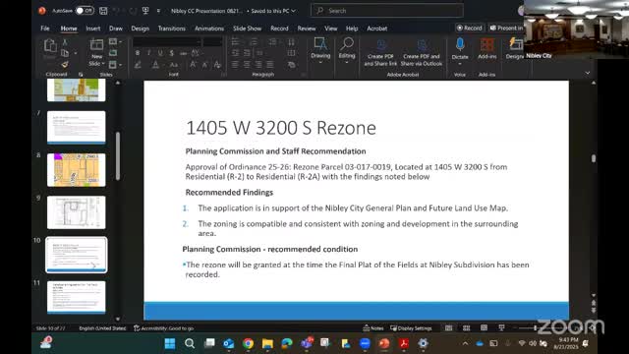Viewport: 629px width, 354px height.
Task: Open the Add-ins icon in ribbon
Action: (487, 45)
